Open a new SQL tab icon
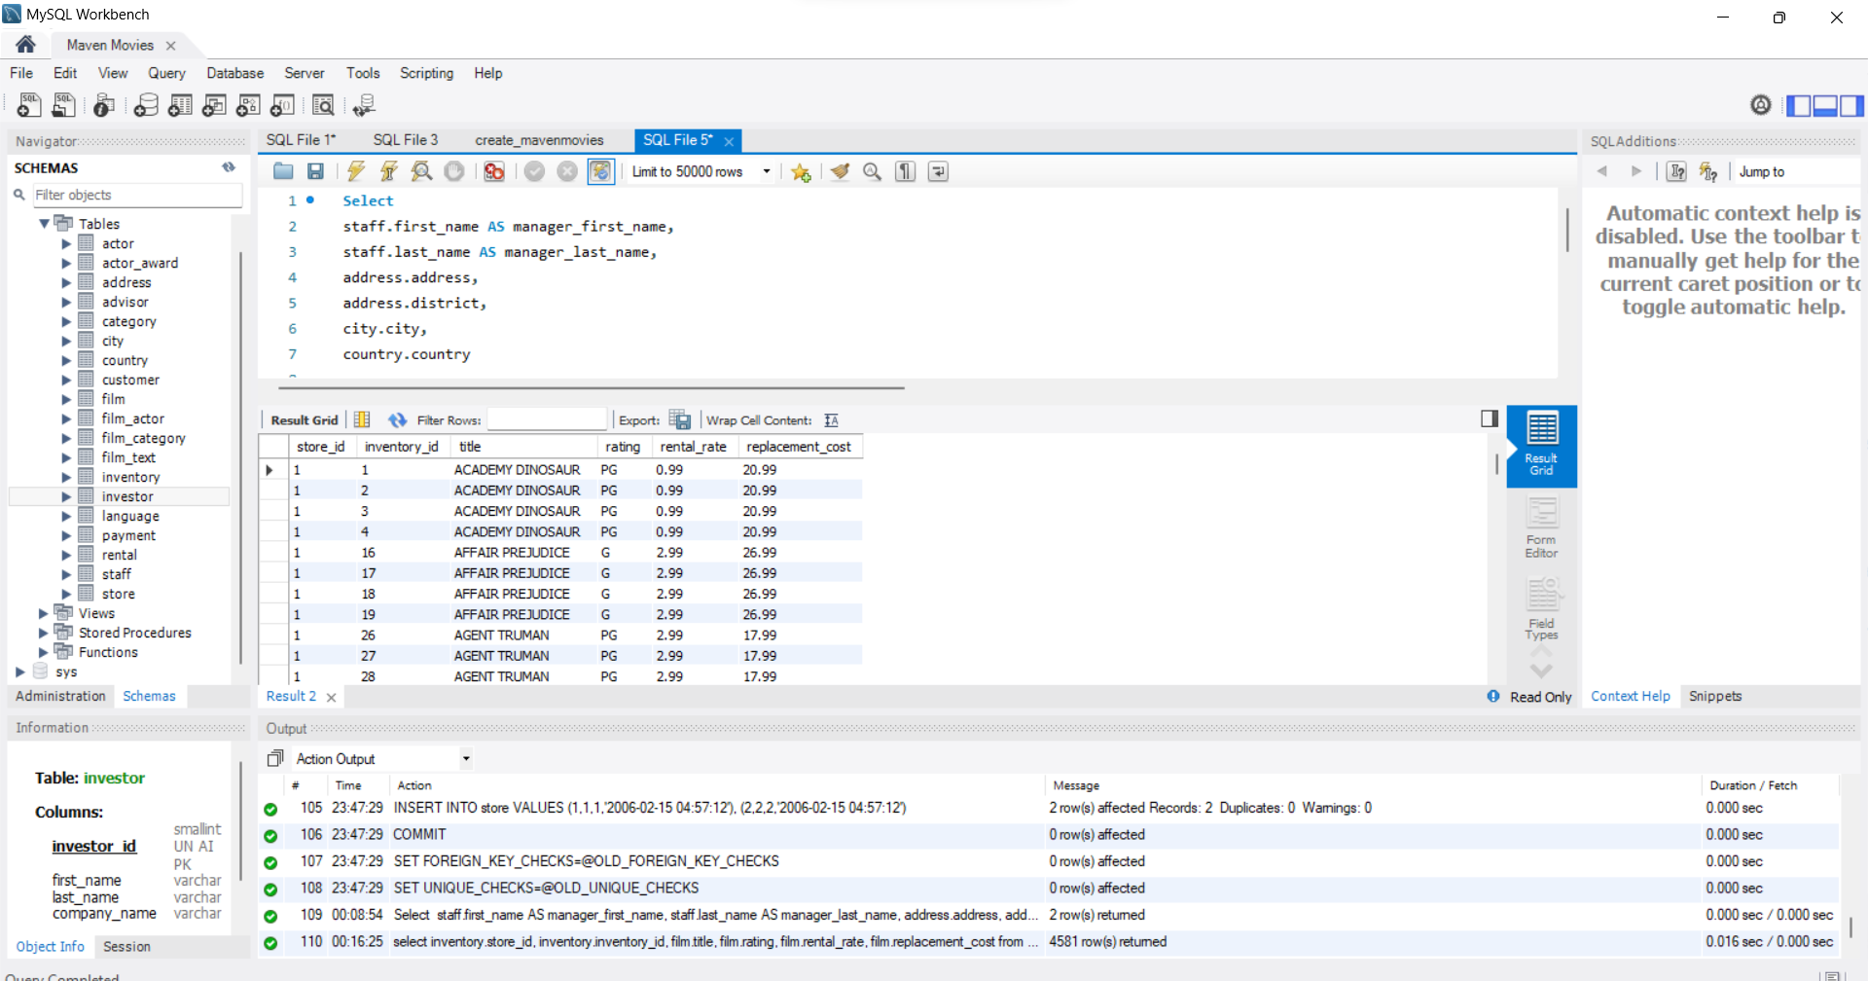The height and width of the screenshot is (981, 1868). click(29, 105)
